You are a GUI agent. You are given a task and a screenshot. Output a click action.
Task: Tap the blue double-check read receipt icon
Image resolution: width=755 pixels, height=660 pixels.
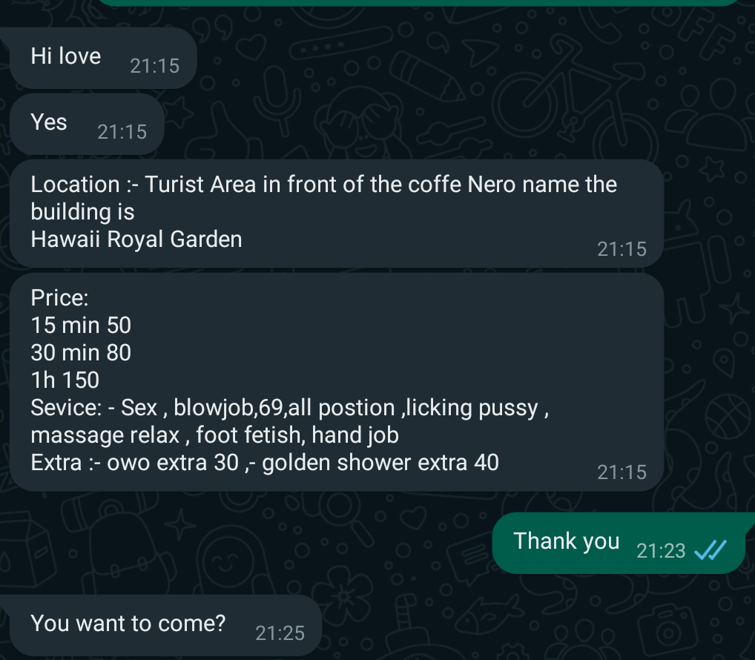point(708,551)
